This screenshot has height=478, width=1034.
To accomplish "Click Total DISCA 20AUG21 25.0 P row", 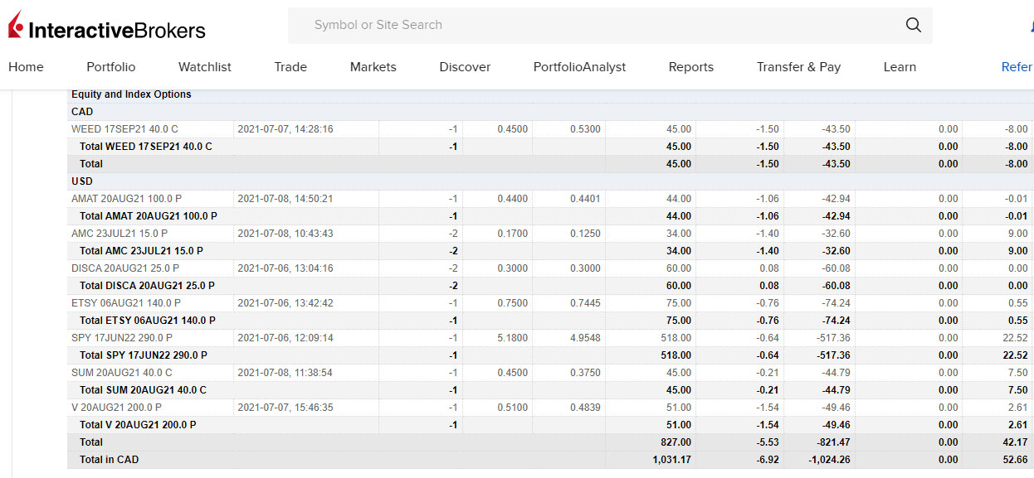I will pos(550,286).
